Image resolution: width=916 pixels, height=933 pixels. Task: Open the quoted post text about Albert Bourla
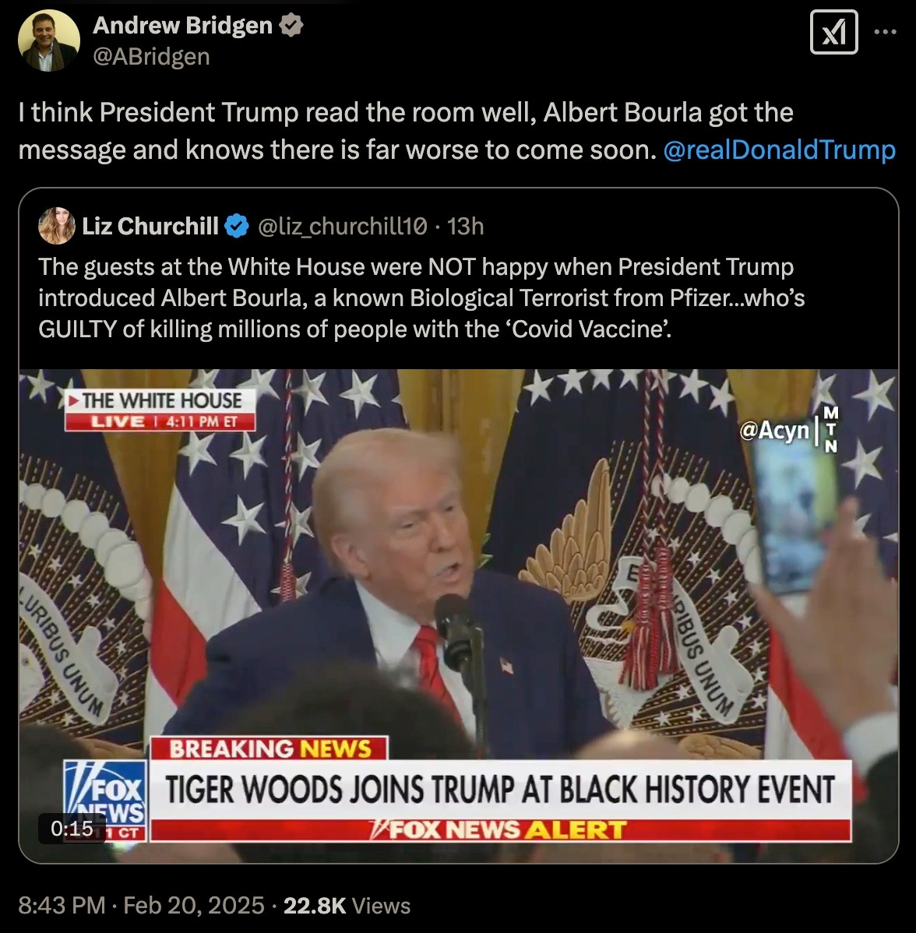coord(421,298)
